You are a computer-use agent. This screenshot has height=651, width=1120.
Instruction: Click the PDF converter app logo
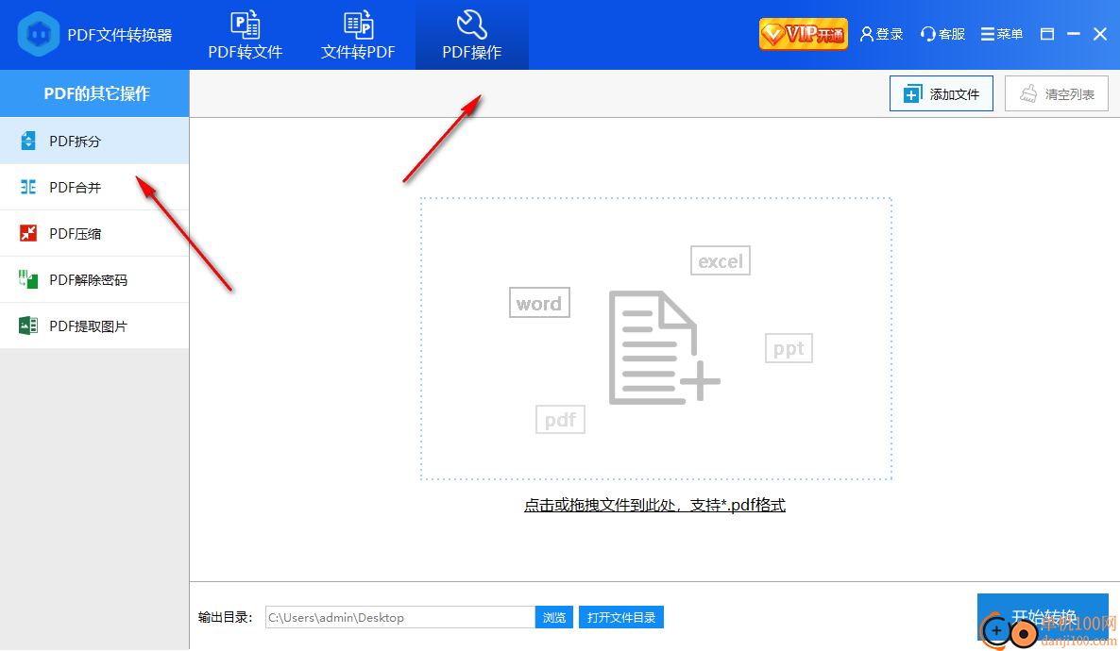click(38, 34)
